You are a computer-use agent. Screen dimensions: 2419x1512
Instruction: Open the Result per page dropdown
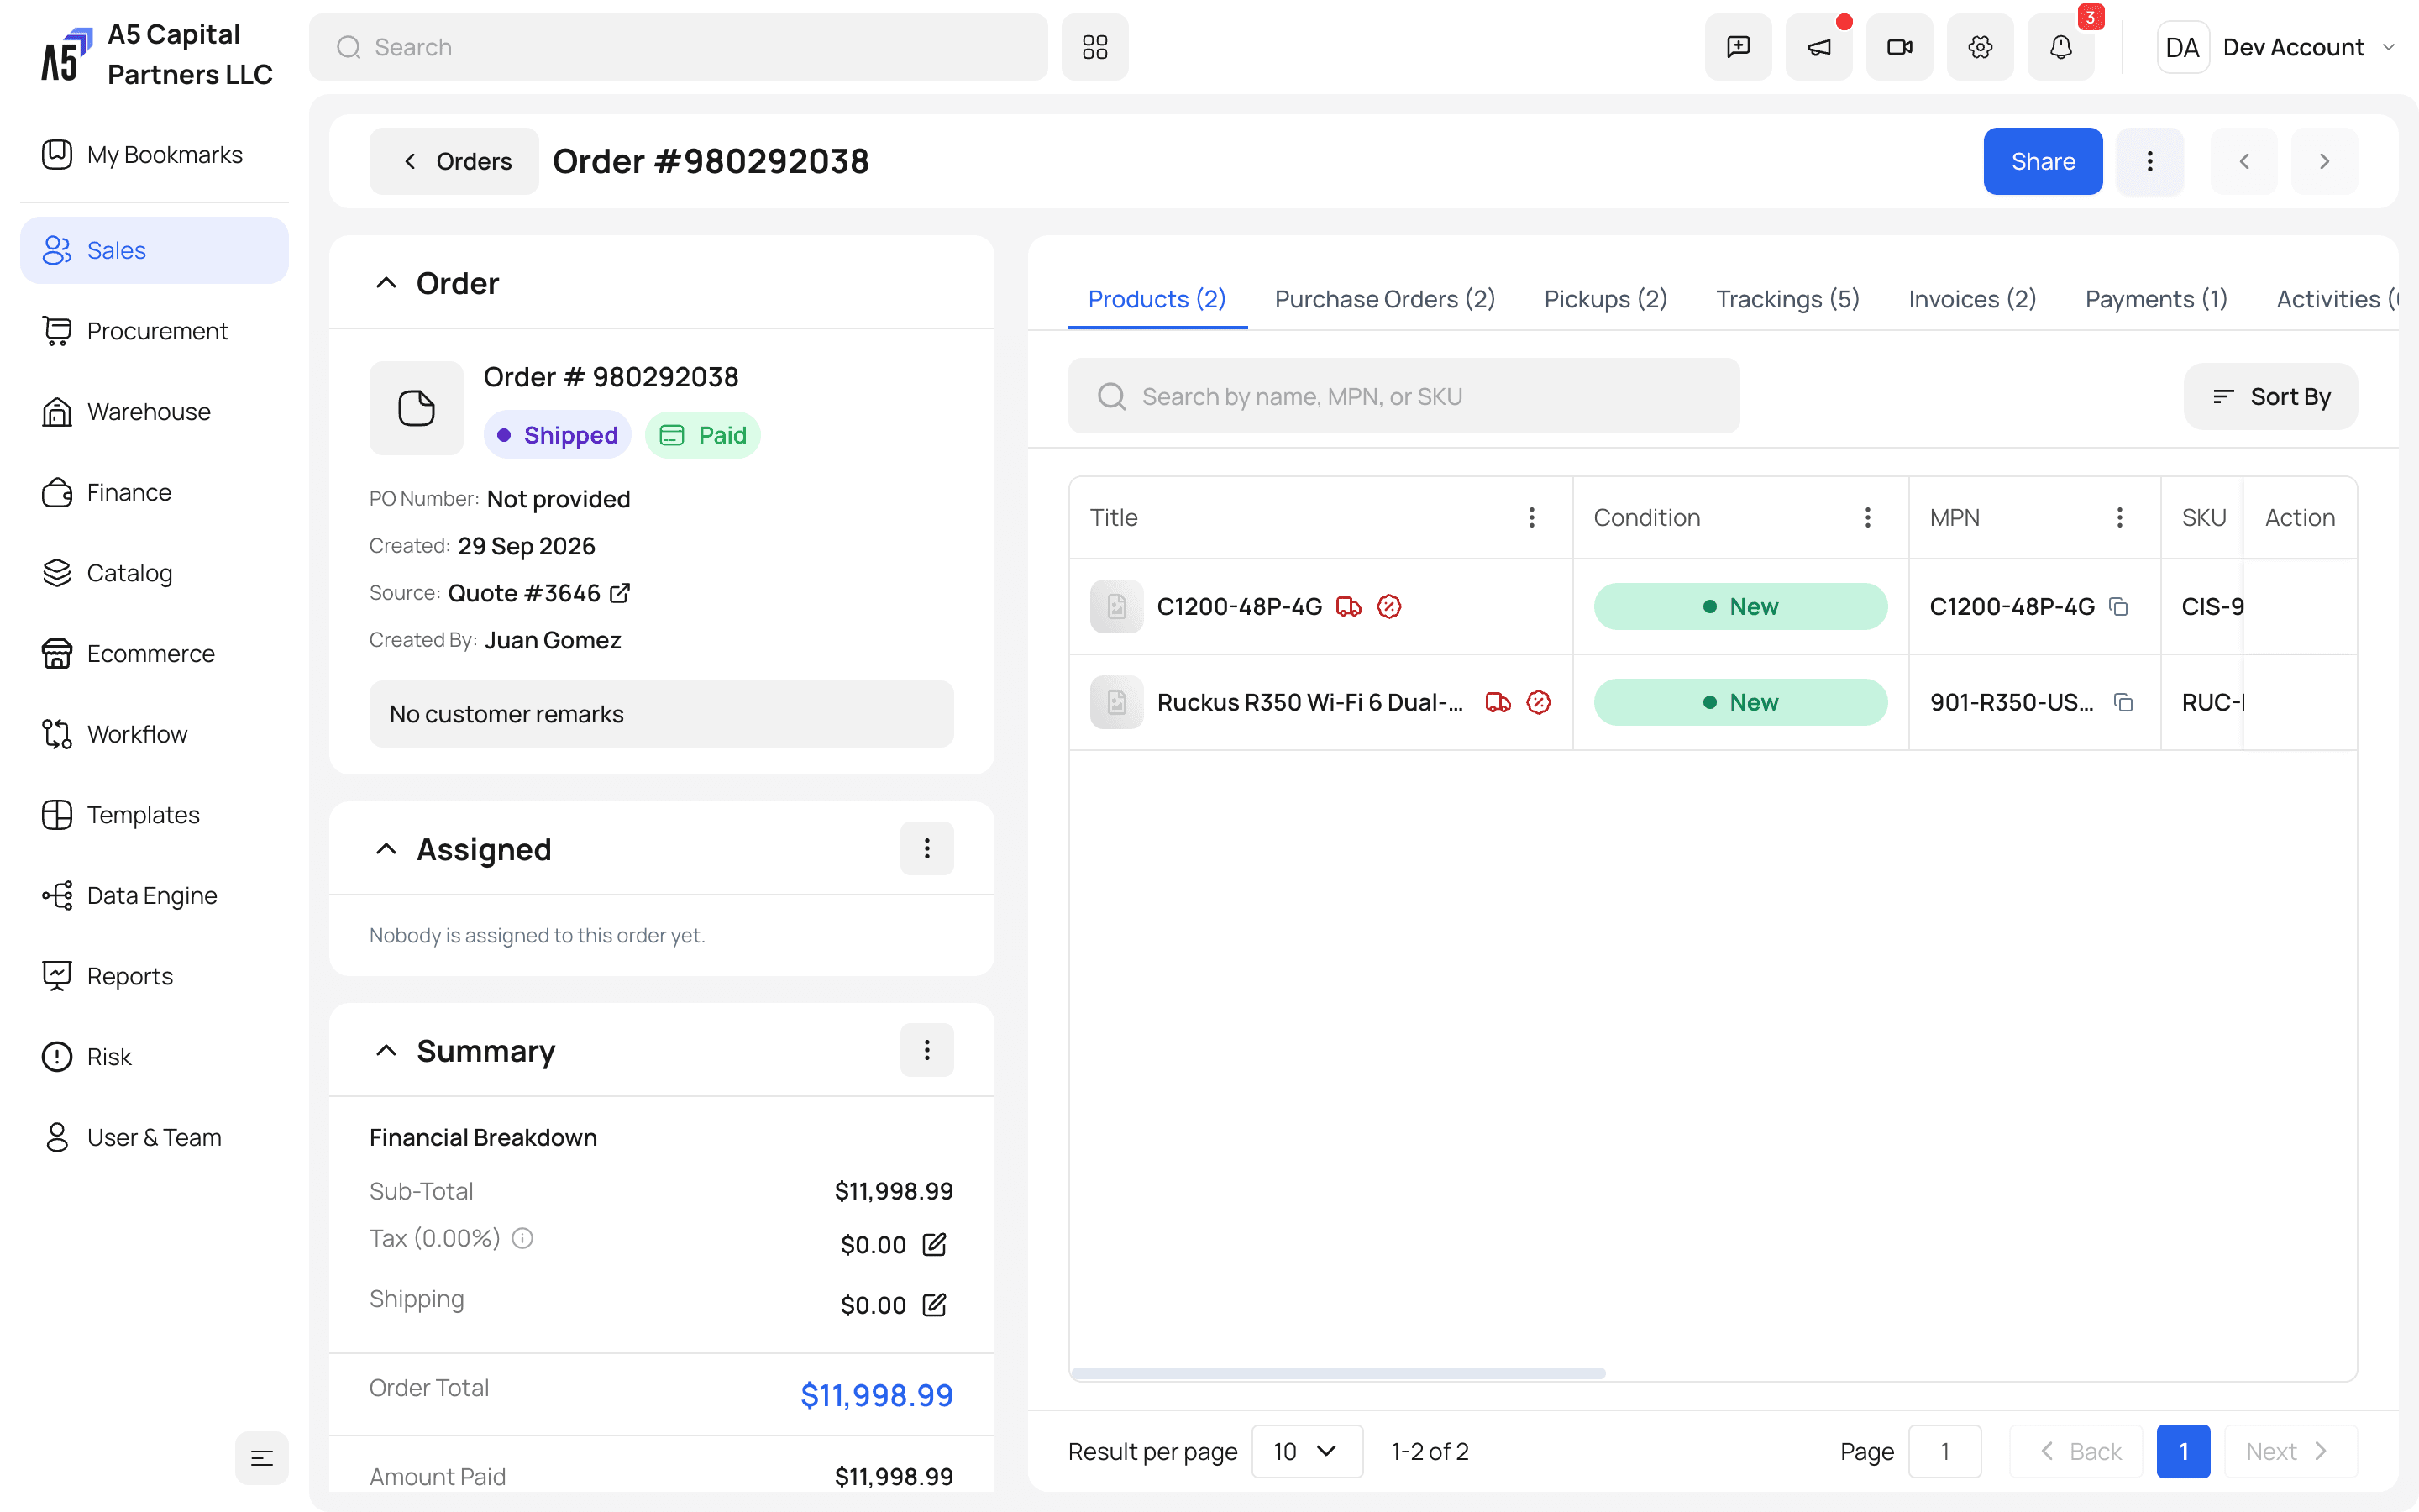(x=1306, y=1451)
